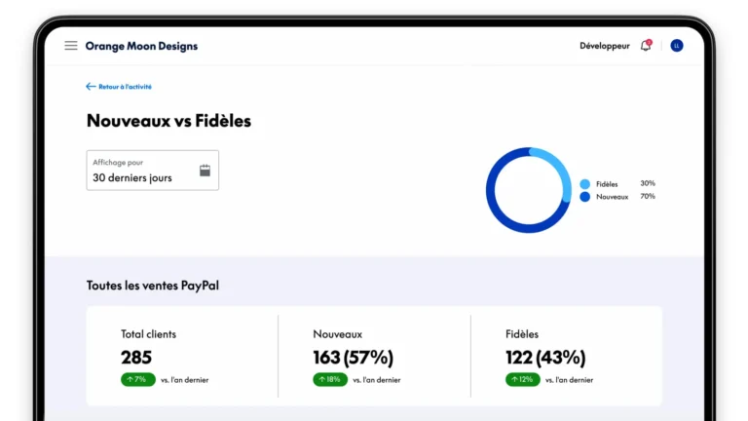Image resolution: width=748 pixels, height=421 pixels.
Task: Click the donut chart
Action: point(529,190)
